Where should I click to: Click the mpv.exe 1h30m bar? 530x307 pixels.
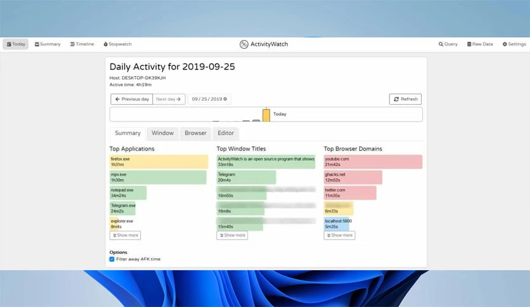[158, 177]
